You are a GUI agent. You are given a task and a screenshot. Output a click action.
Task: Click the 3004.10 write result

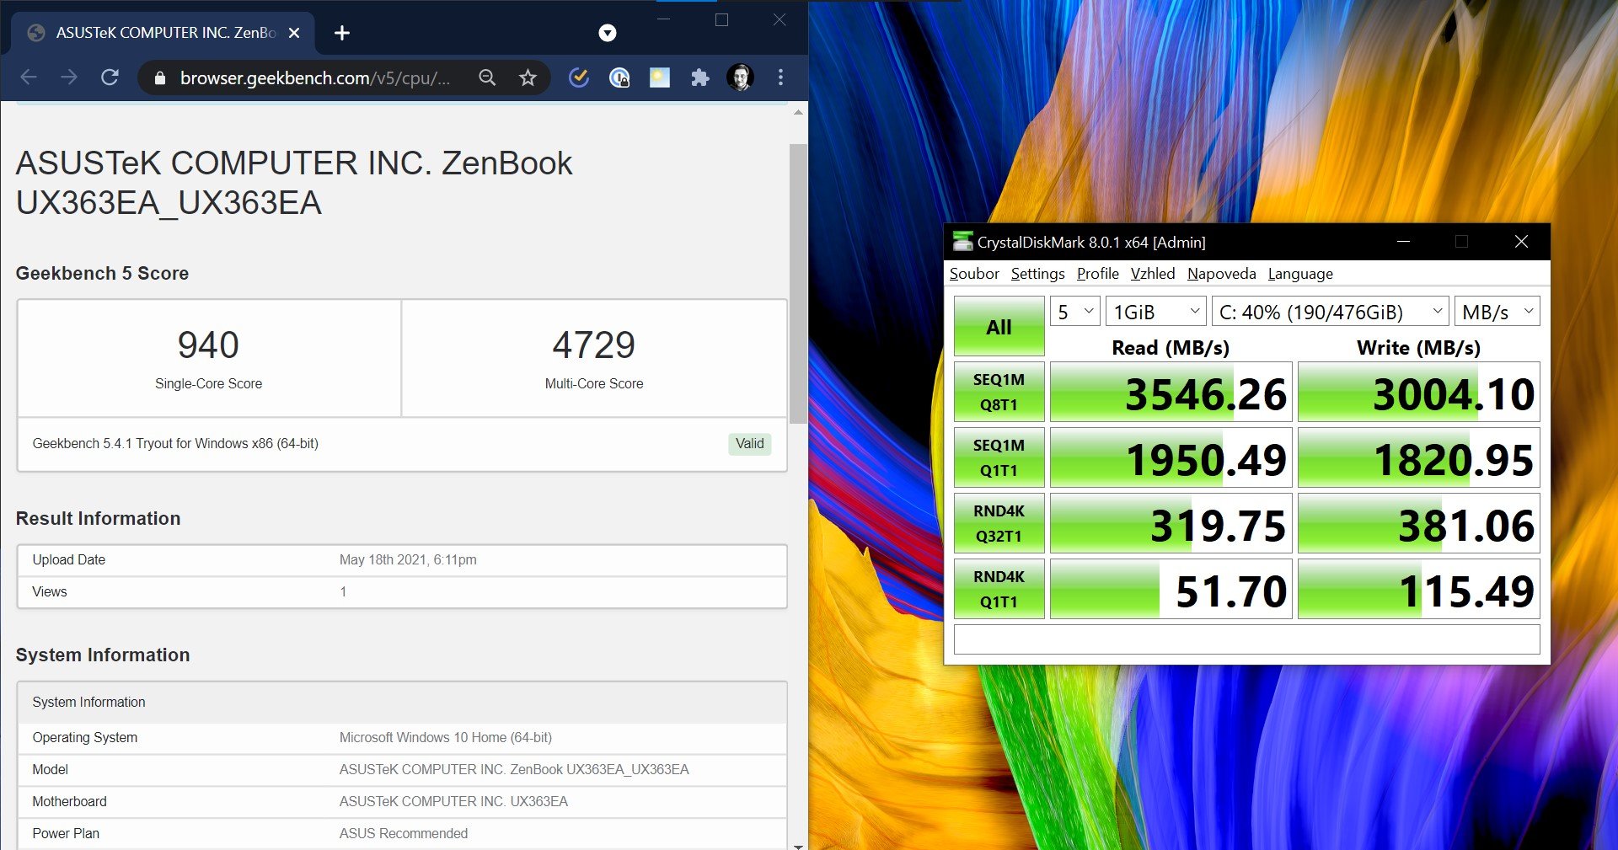1418,393
